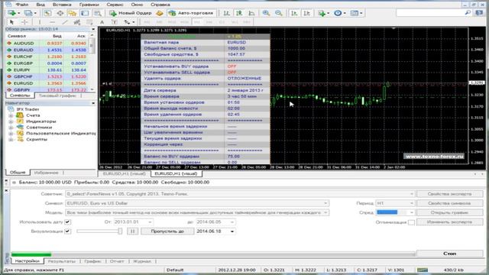
Task: Toggle chart shift icon
Action: coord(307,13)
